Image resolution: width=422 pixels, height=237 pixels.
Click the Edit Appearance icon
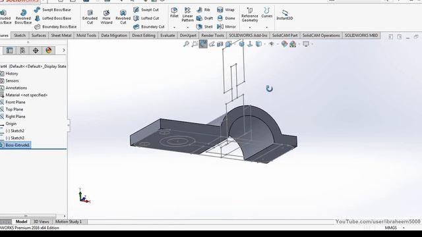click(x=284, y=44)
